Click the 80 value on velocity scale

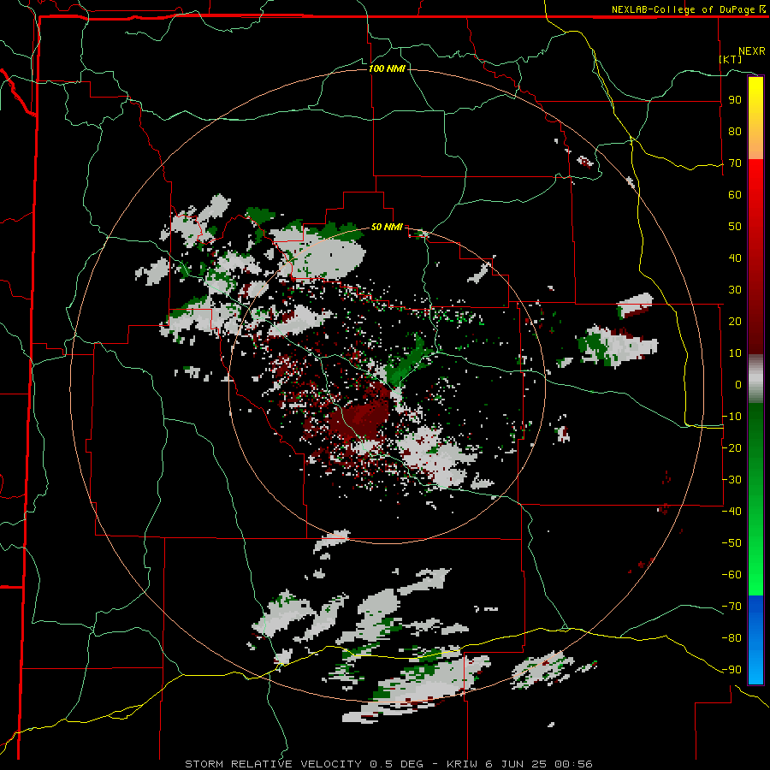click(735, 132)
